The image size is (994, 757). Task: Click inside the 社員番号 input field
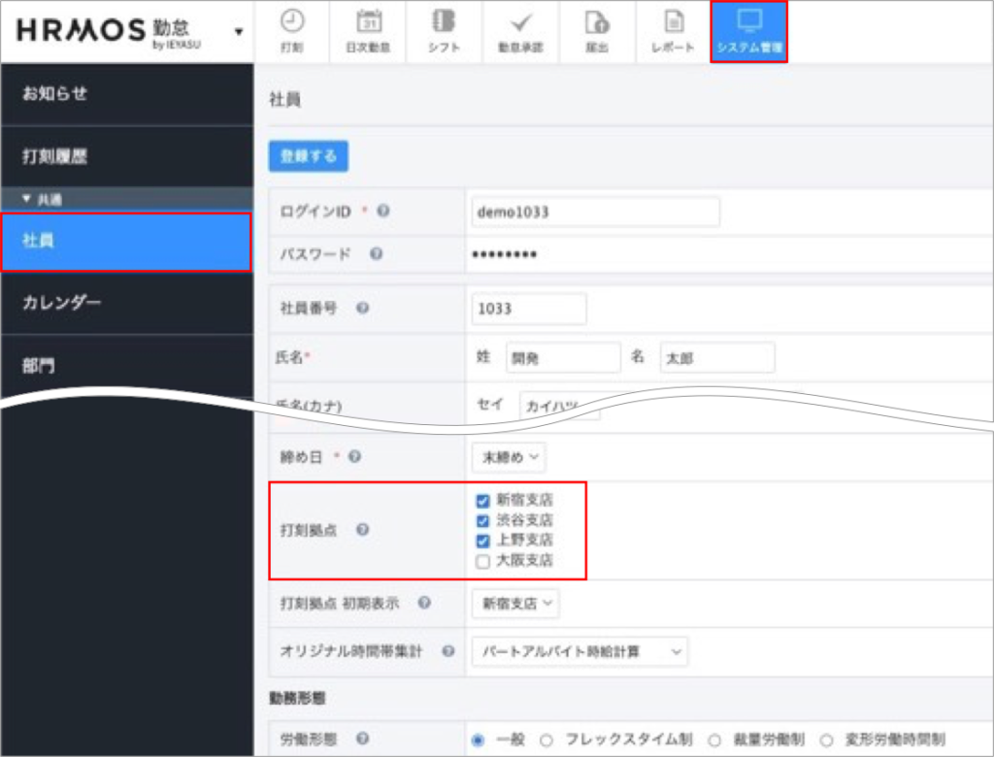pyautogui.click(x=528, y=309)
